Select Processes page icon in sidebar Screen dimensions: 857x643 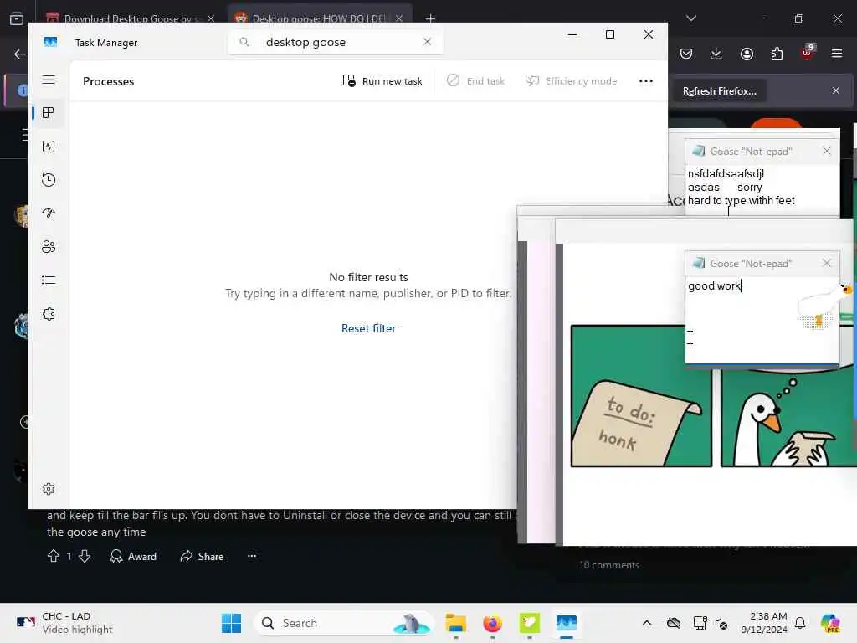tap(49, 113)
